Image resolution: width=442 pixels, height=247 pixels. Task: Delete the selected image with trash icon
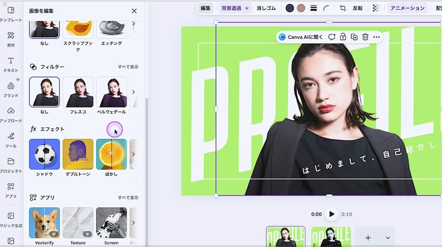click(x=365, y=37)
